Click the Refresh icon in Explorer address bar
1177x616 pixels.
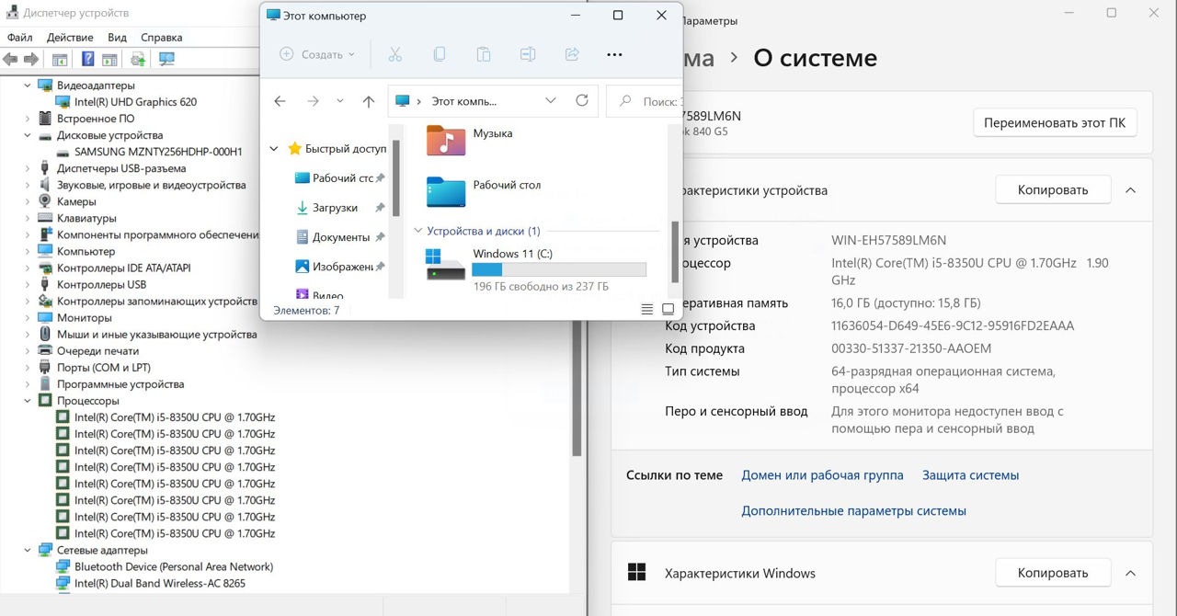[x=581, y=101]
